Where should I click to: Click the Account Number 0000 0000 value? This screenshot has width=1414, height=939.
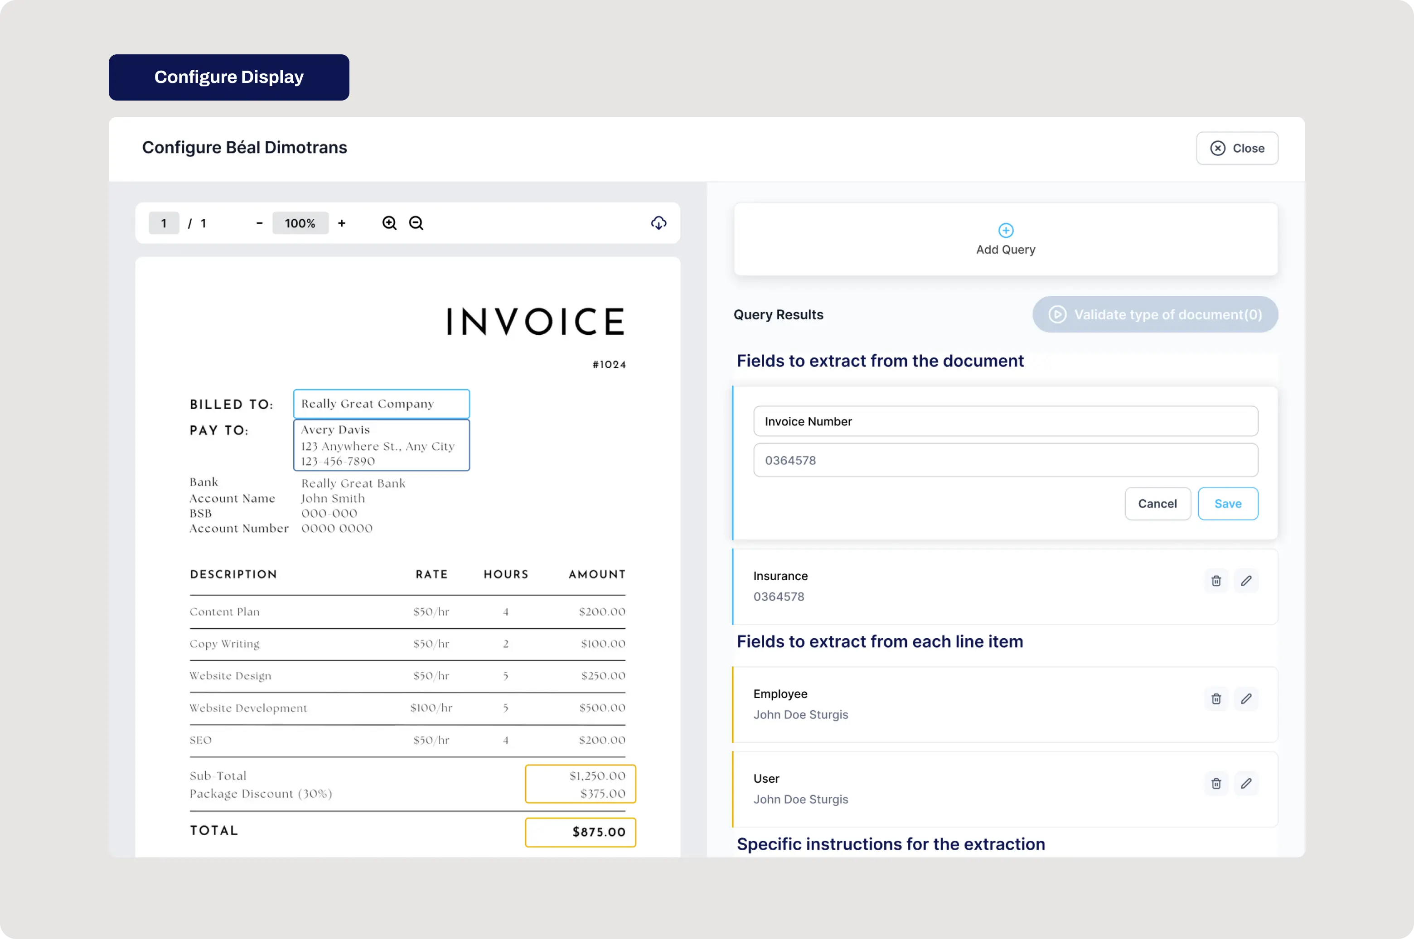337,529
